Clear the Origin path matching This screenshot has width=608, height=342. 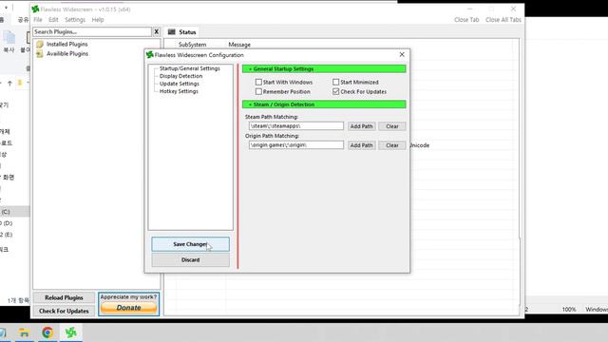[392, 145]
